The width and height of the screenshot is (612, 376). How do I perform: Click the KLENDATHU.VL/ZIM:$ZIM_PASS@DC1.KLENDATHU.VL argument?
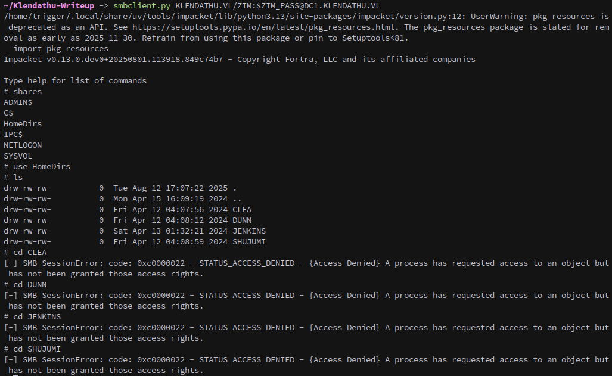pyautogui.click(x=278, y=6)
